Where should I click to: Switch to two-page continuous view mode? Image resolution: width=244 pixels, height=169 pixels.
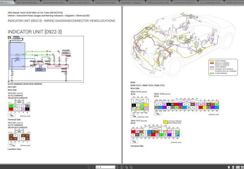(242, 167)
